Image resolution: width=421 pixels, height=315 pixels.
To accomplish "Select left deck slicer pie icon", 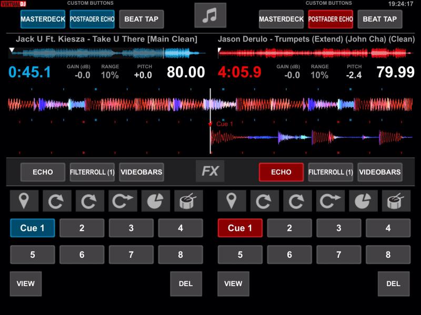I will coord(156,201).
